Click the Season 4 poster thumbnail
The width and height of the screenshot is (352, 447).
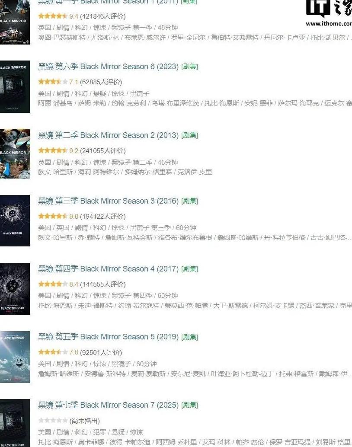[x=15, y=289]
